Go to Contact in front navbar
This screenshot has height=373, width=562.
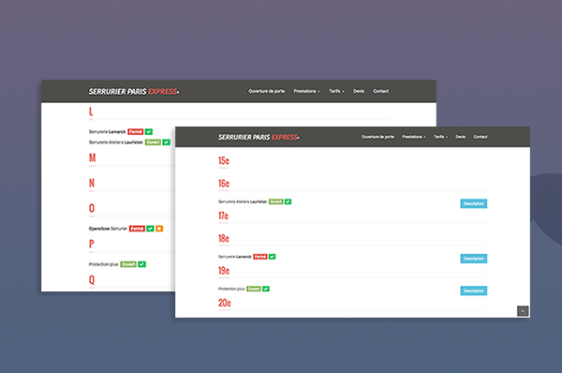(x=480, y=137)
